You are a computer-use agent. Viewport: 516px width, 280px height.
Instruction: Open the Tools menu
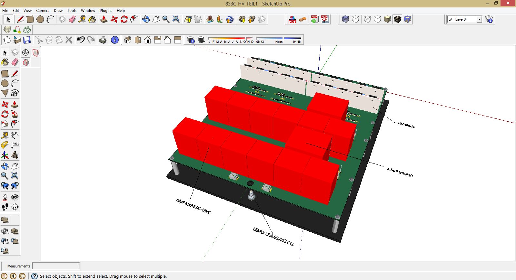click(x=72, y=11)
